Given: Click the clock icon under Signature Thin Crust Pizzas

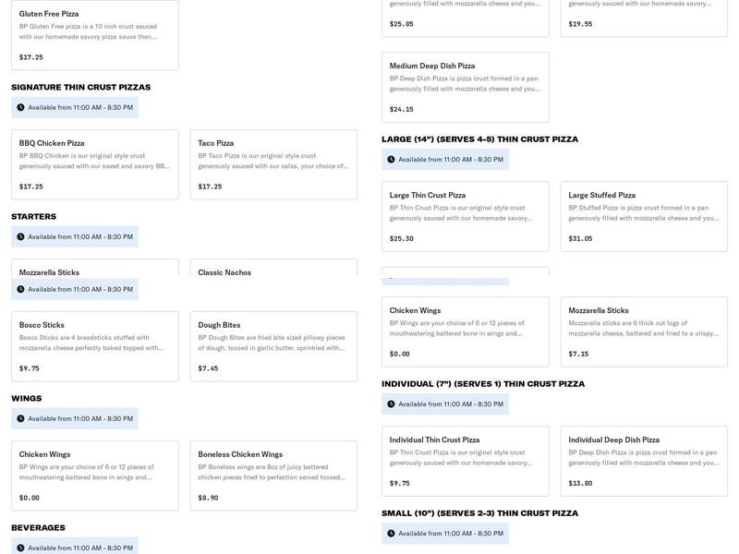Looking at the screenshot, I should pyautogui.click(x=20, y=108).
